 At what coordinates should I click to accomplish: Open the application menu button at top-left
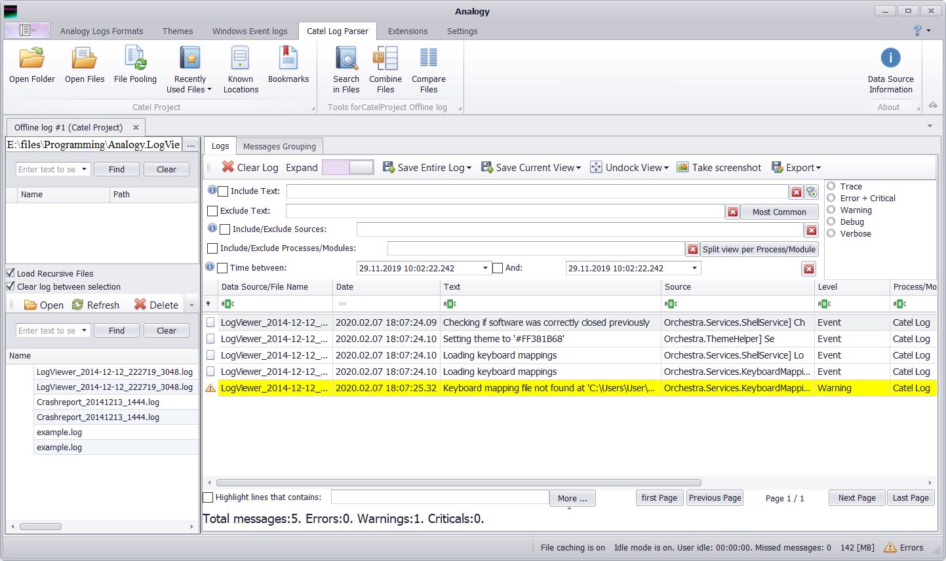coord(28,30)
